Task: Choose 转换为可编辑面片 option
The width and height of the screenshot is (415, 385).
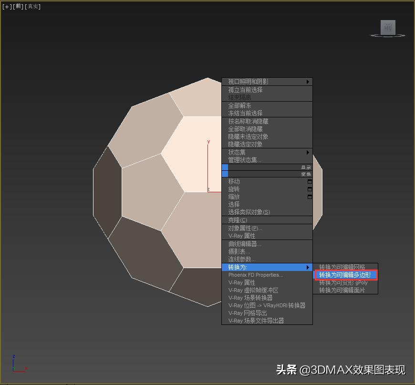Action: point(342,290)
